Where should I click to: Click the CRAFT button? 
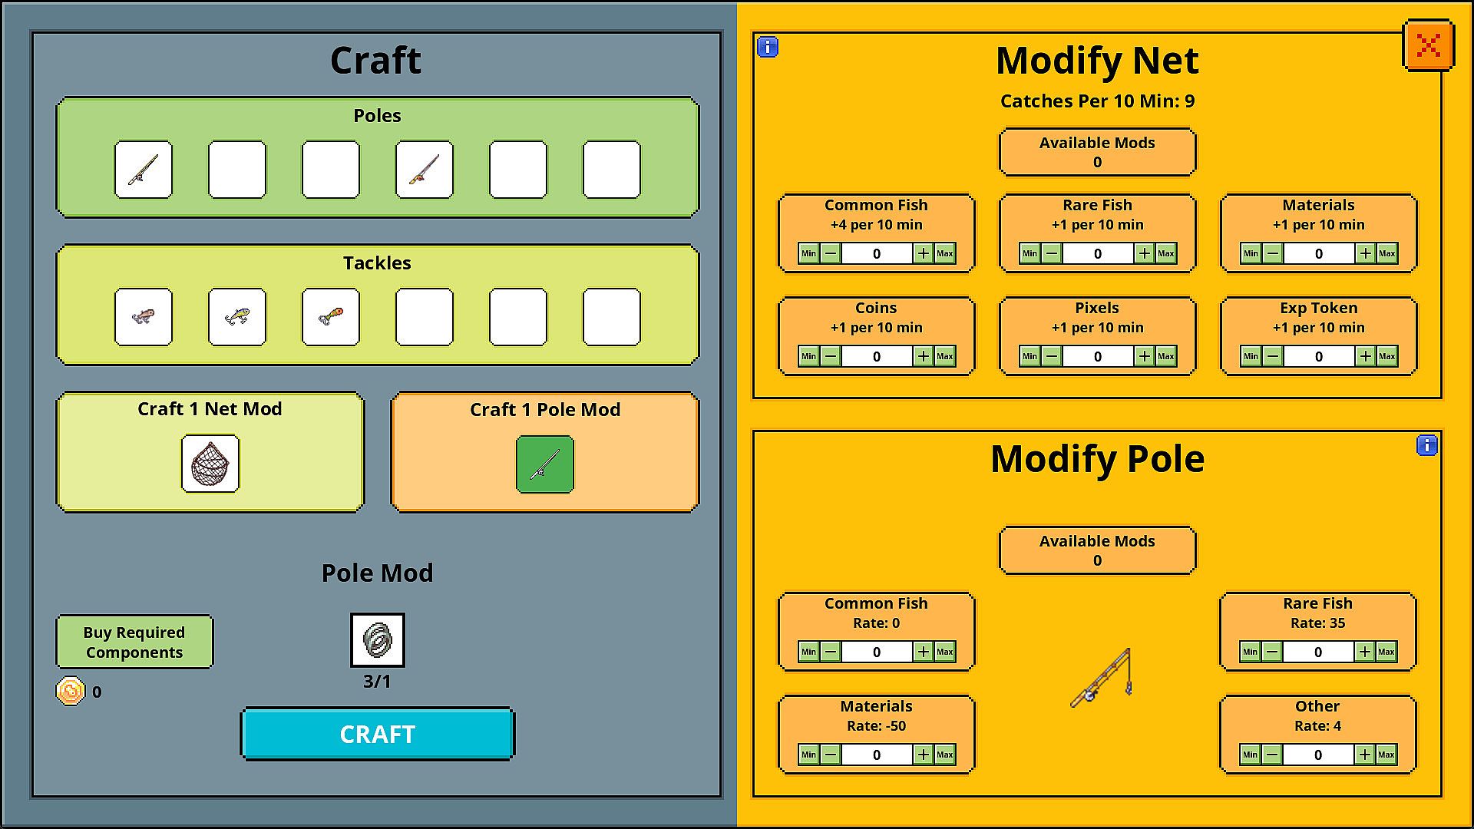click(378, 734)
